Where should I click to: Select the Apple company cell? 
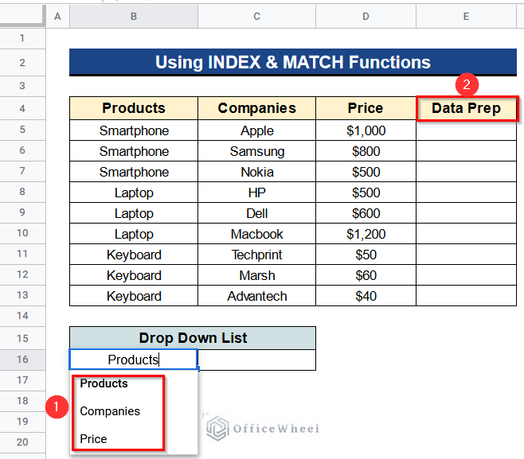[x=256, y=130]
